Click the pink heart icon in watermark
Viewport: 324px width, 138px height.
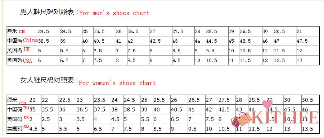[x=267, y=104]
